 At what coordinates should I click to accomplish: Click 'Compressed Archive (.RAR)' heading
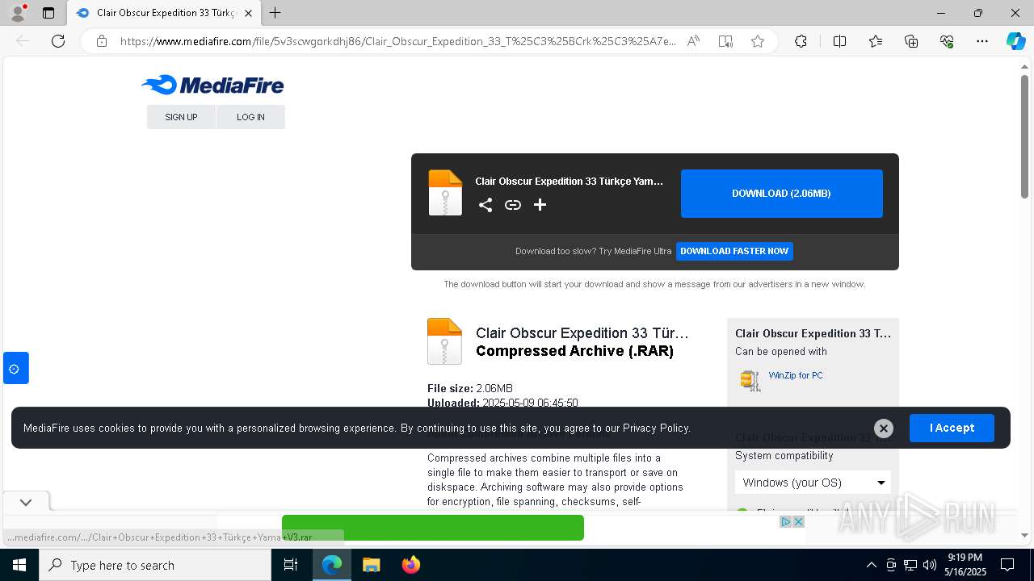click(574, 351)
